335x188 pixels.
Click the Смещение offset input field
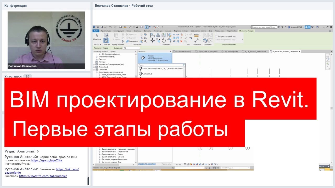[131, 48]
